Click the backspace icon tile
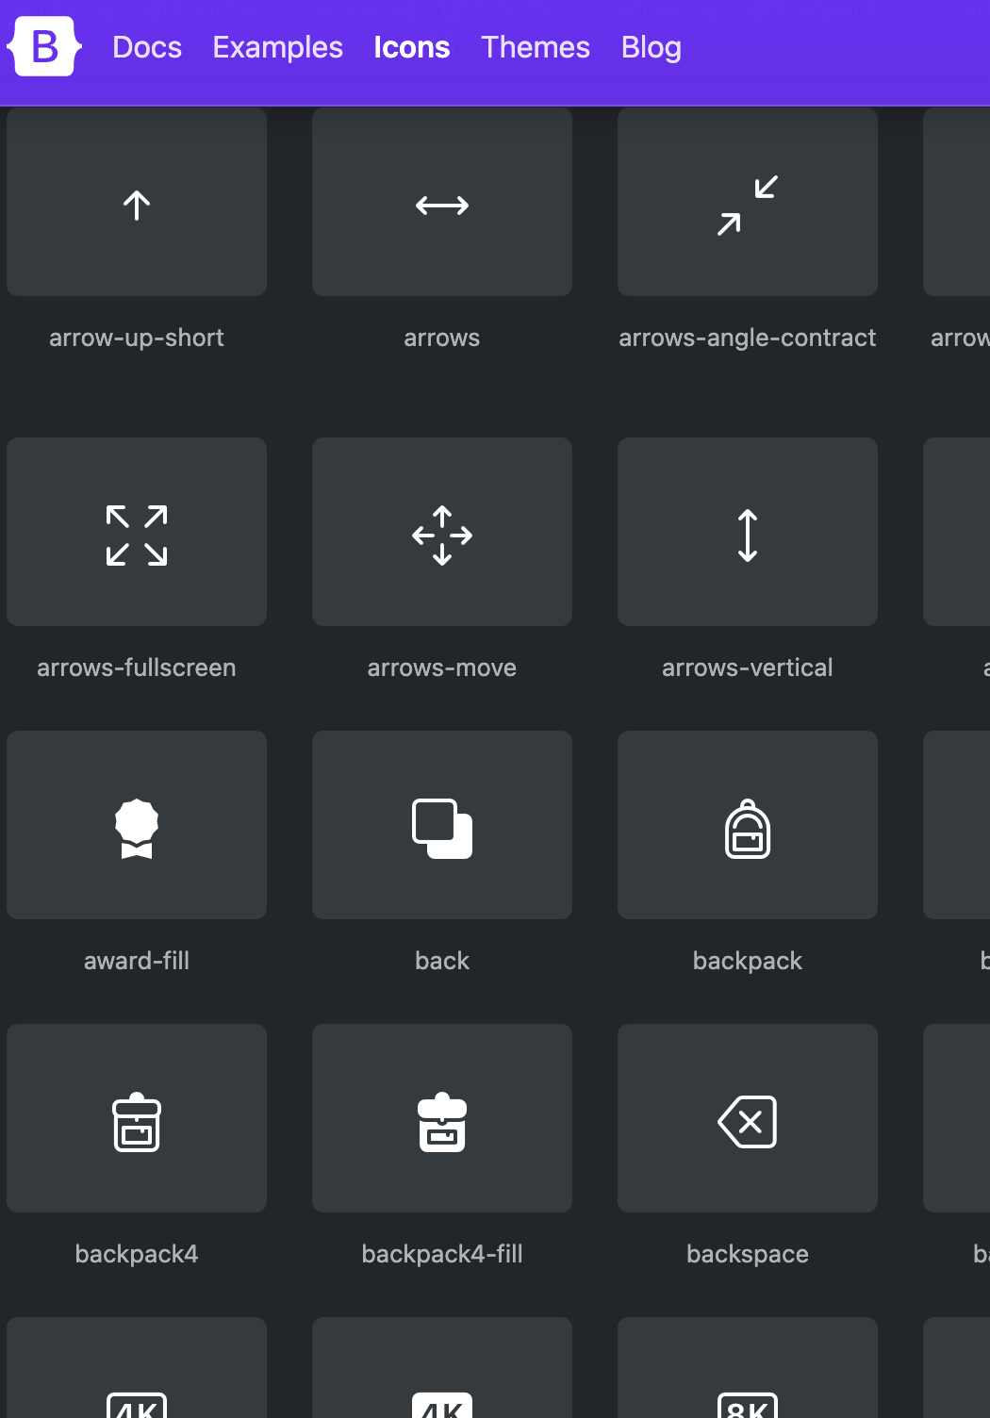 pos(748,1119)
